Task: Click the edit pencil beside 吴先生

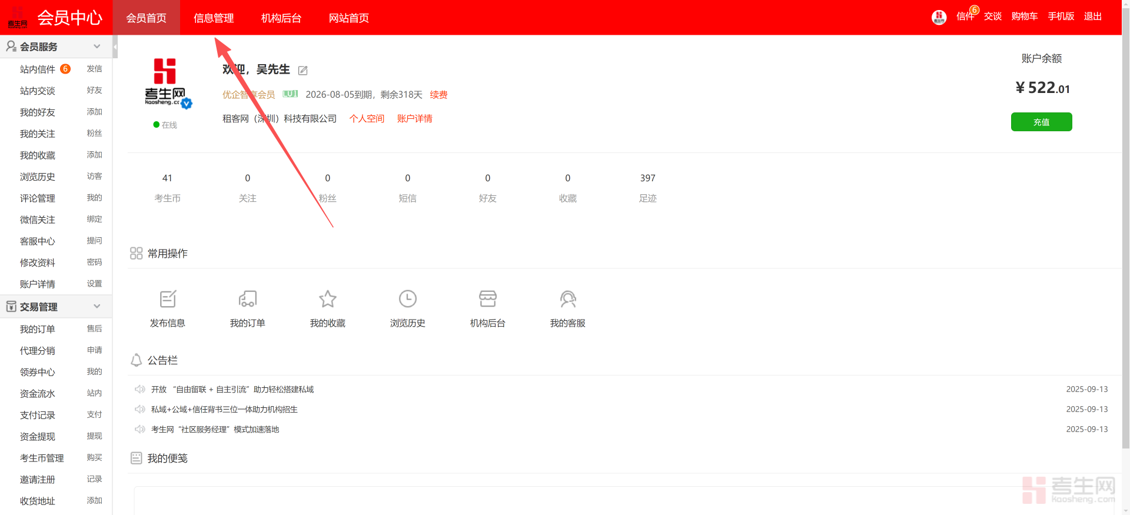Action: click(x=303, y=71)
